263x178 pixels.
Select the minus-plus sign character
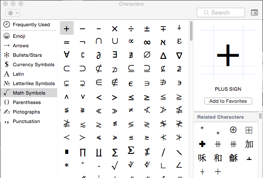pos(163,28)
